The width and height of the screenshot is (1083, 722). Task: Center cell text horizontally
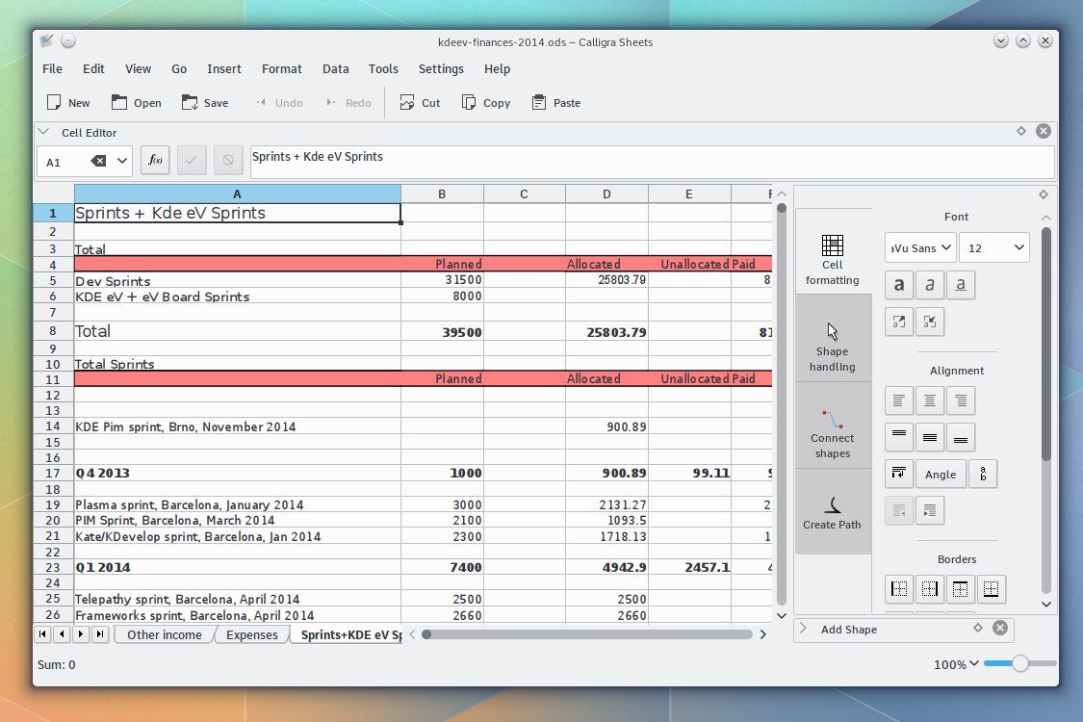point(930,400)
